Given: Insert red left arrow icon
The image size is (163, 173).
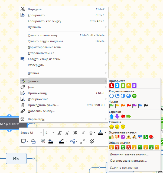Looking at the screenshot, I should [123, 116].
